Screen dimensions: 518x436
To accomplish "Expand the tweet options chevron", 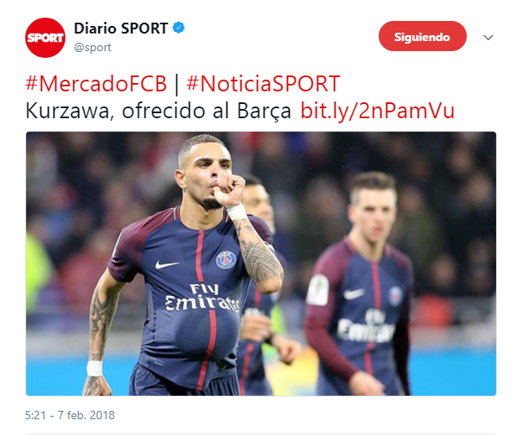I will tap(489, 37).
